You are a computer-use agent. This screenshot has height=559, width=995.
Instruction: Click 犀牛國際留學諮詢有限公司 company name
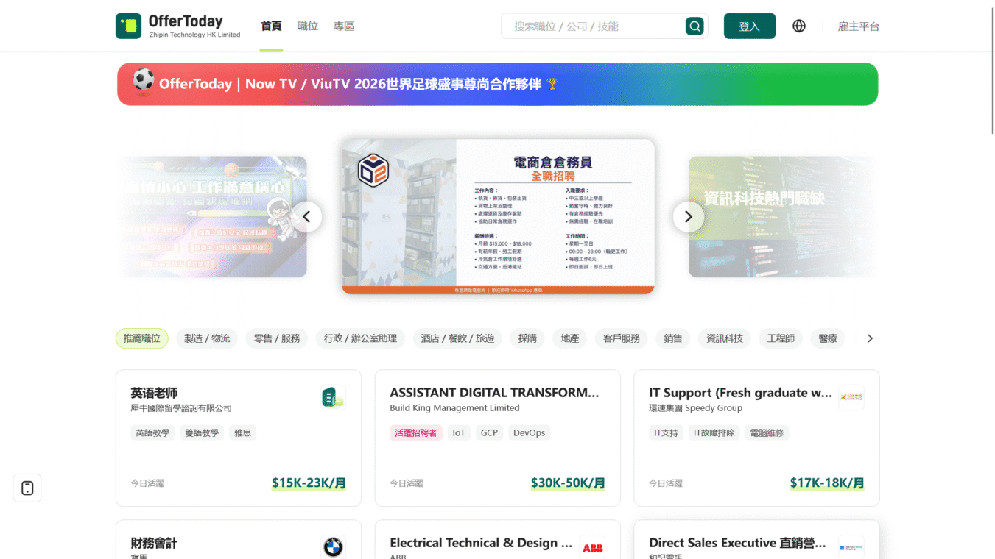point(181,407)
